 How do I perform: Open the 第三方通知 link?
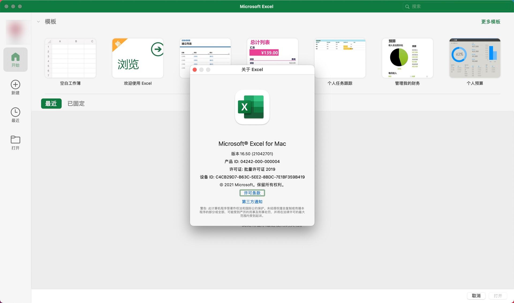click(252, 202)
